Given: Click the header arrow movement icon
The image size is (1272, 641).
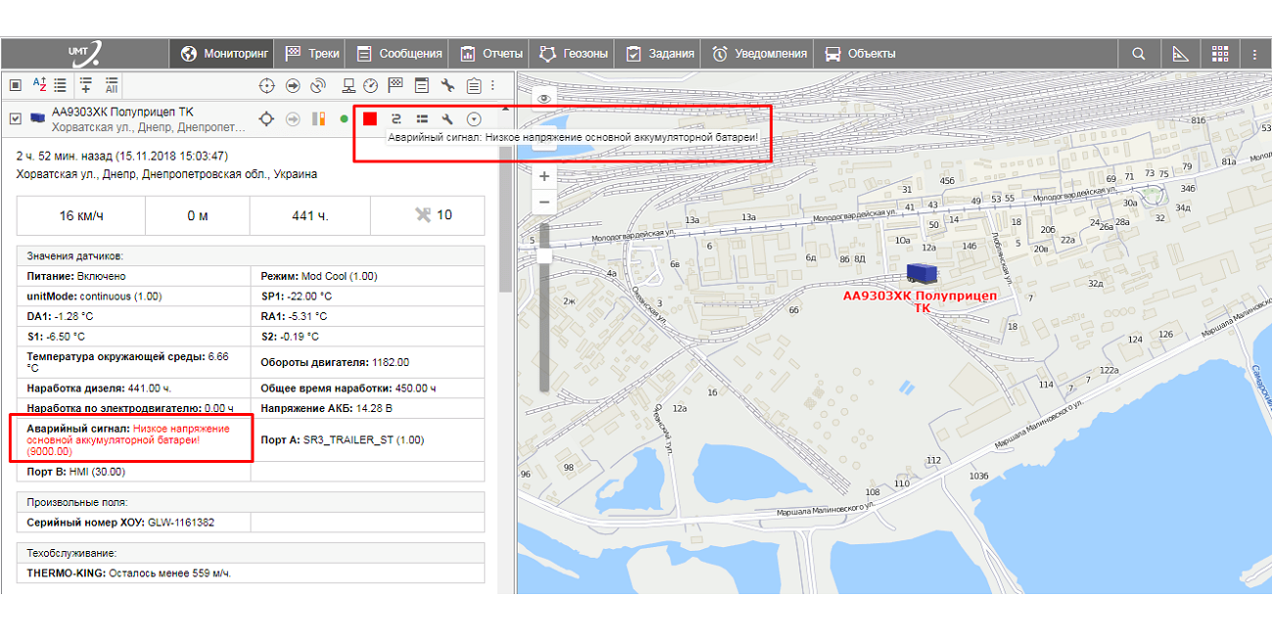Looking at the screenshot, I should point(293,85).
